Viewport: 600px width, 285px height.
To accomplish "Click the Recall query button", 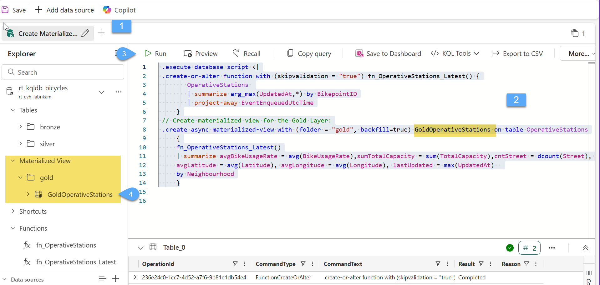I will click(x=247, y=53).
